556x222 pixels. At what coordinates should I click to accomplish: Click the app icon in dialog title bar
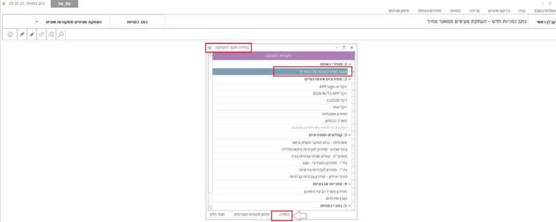coord(210,47)
